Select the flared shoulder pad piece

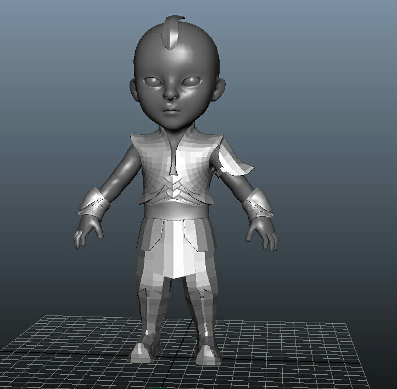[x=234, y=159]
